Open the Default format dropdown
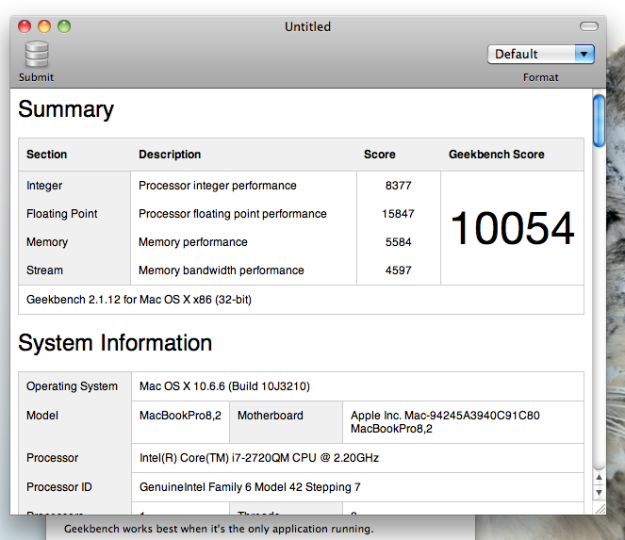Image resolution: width=625 pixels, height=540 pixels. pyautogui.click(x=540, y=55)
